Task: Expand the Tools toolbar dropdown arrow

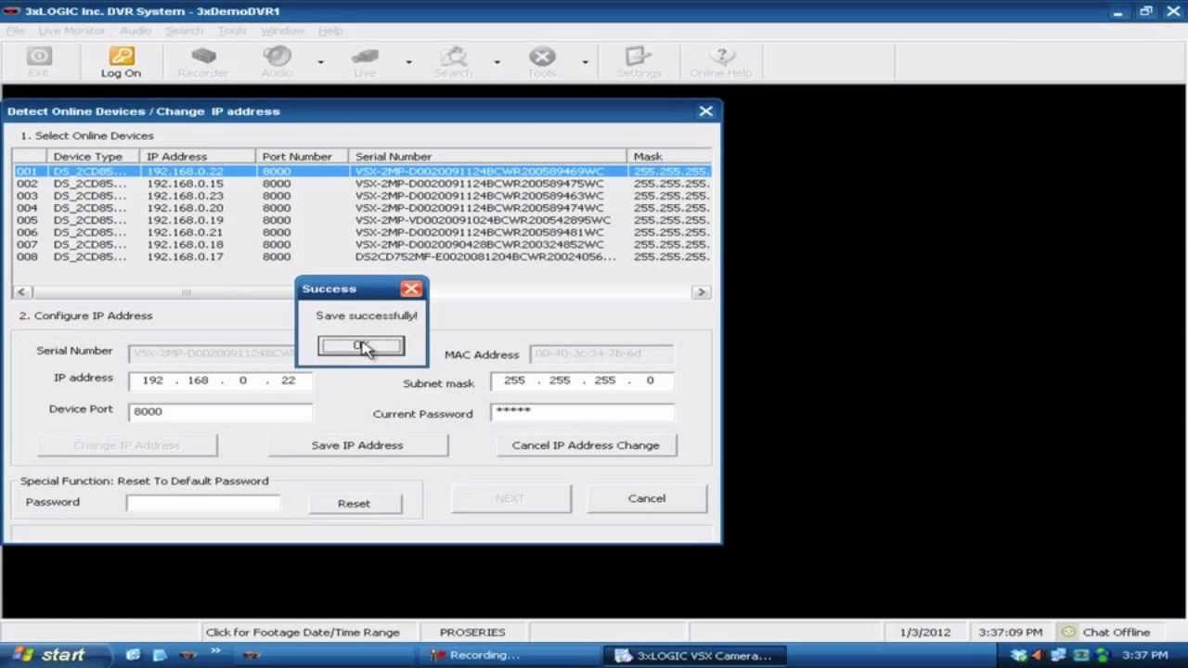Action: click(x=585, y=62)
